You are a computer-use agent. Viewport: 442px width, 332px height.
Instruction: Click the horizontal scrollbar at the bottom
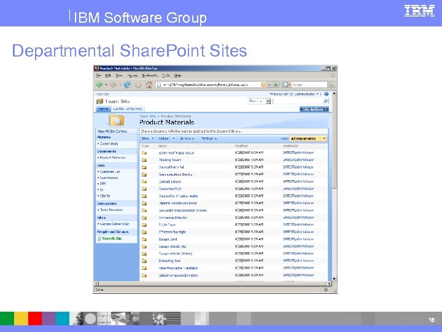coord(214,283)
